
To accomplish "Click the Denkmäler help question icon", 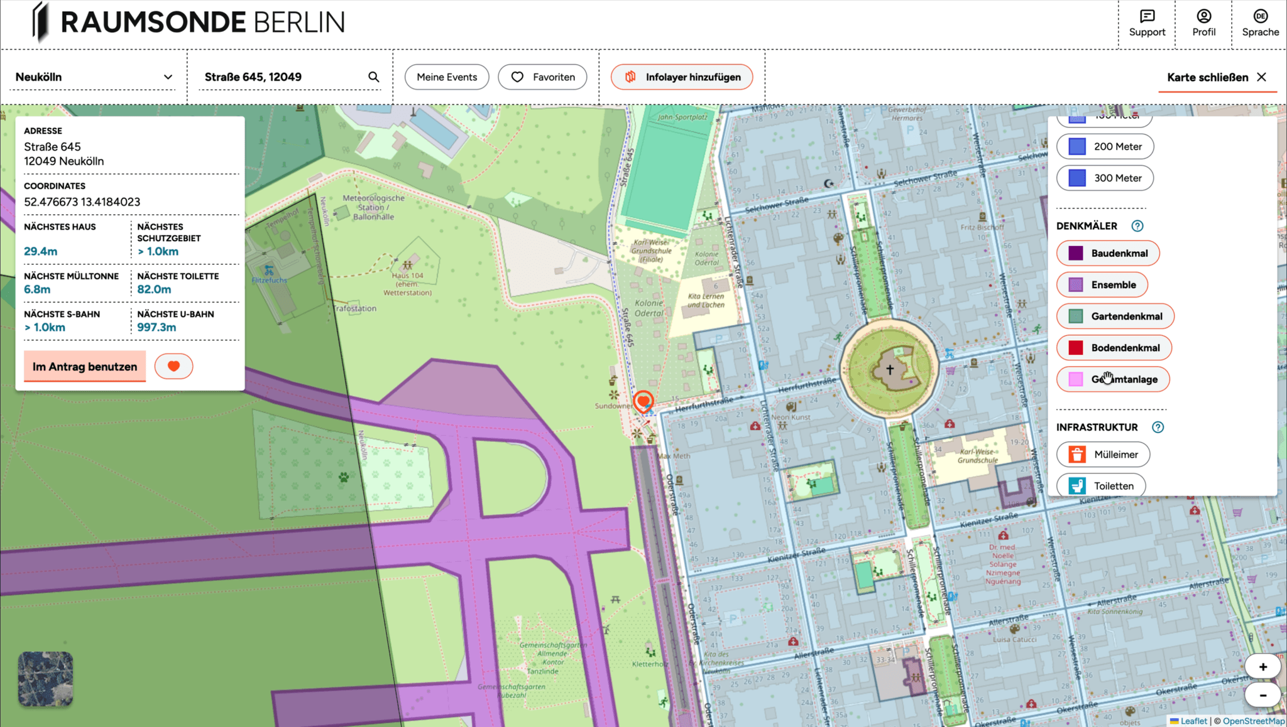I will [x=1137, y=226].
